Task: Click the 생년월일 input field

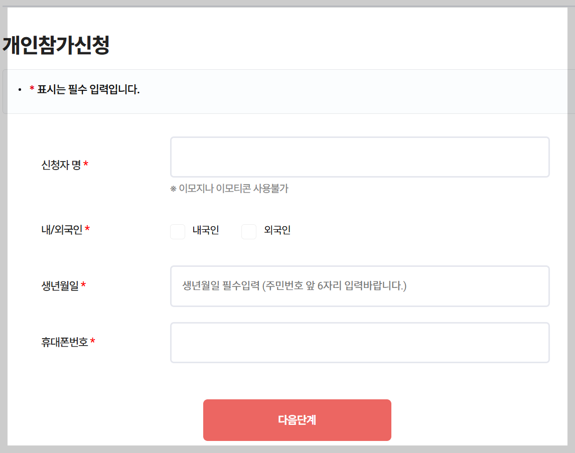Action: tap(359, 286)
